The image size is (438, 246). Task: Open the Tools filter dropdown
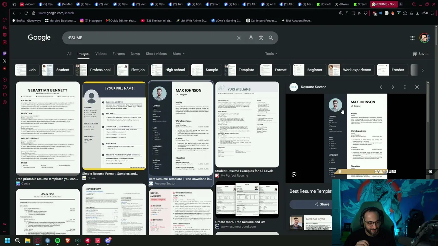click(x=271, y=54)
